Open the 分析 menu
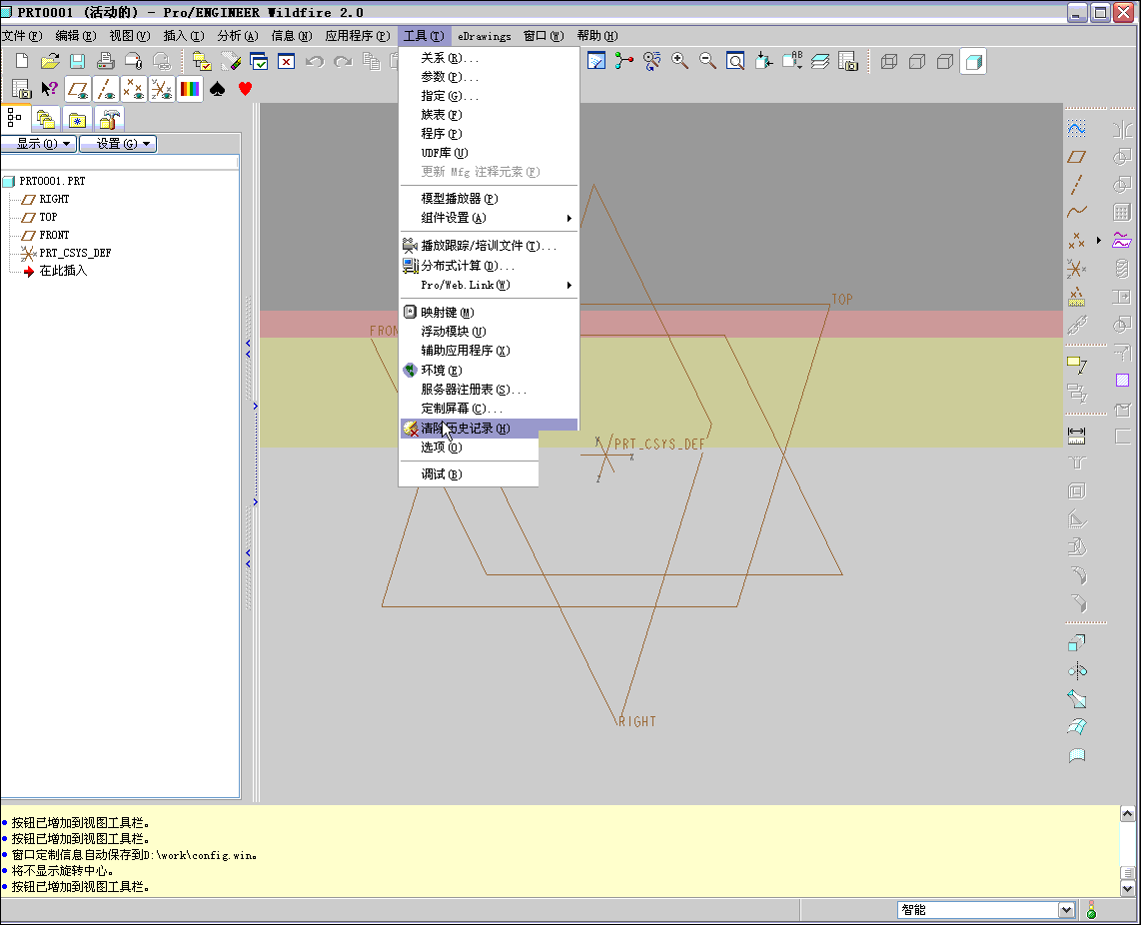This screenshot has height=925, width=1141. (x=237, y=36)
